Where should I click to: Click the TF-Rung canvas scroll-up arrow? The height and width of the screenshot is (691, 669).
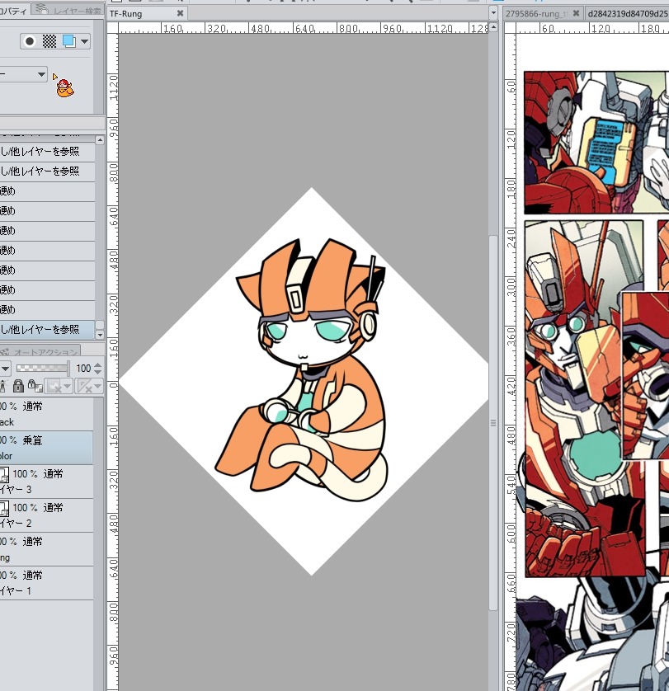(493, 27)
